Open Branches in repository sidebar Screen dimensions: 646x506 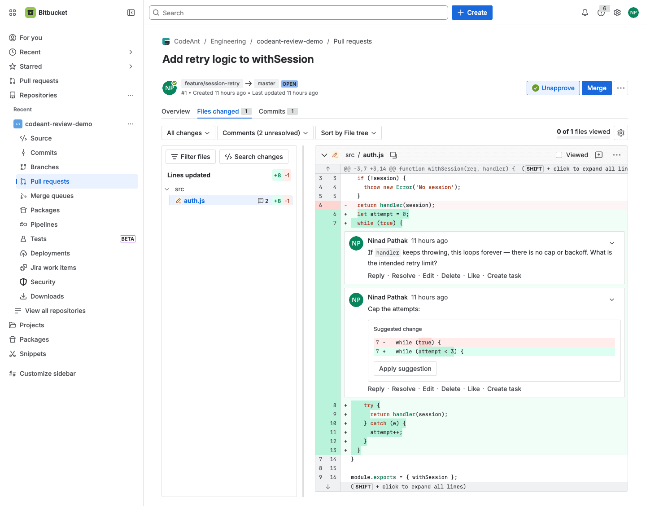click(44, 167)
